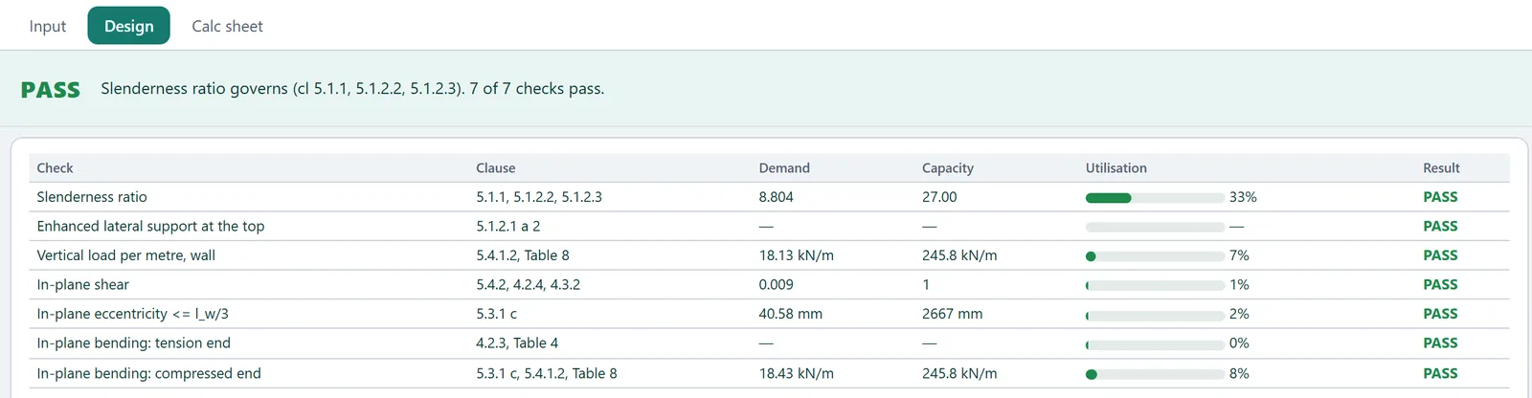This screenshot has width=1532, height=398.
Task: Select 'In-plane bending: compressed end' row
Action: 769,373
